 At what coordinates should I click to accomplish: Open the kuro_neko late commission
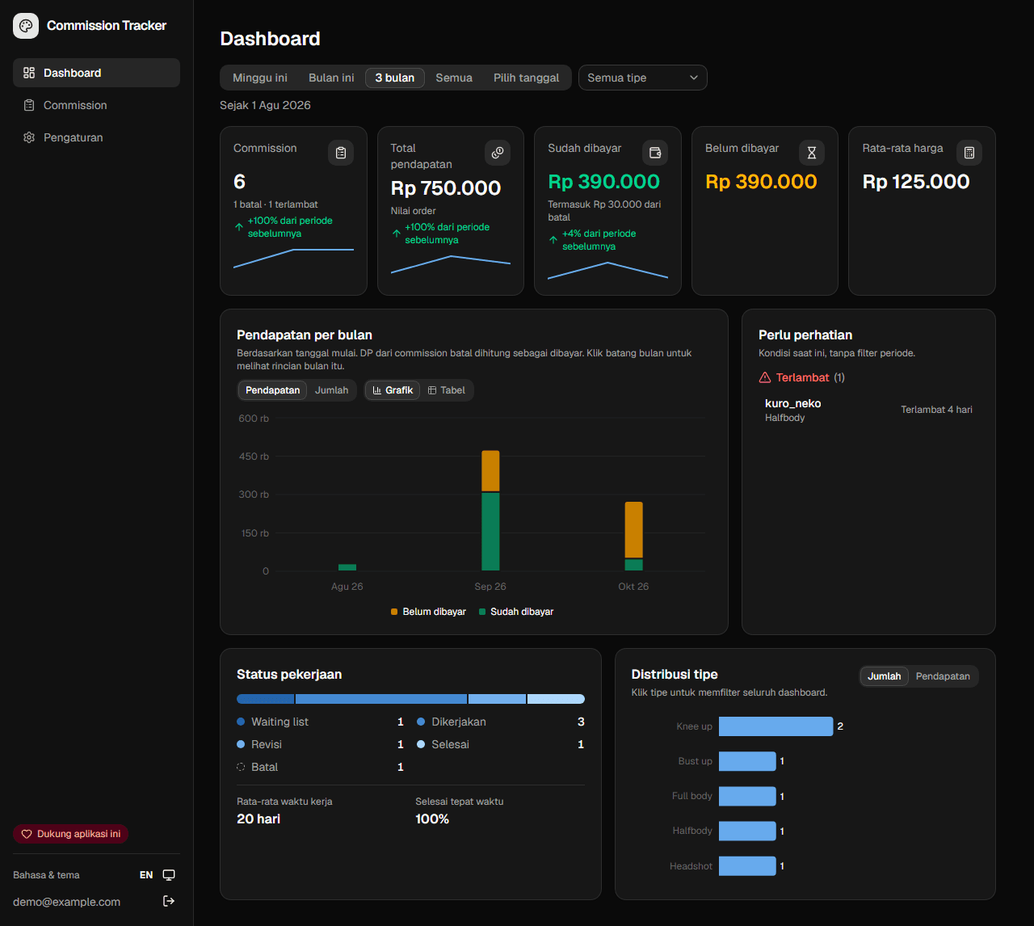pos(868,410)
